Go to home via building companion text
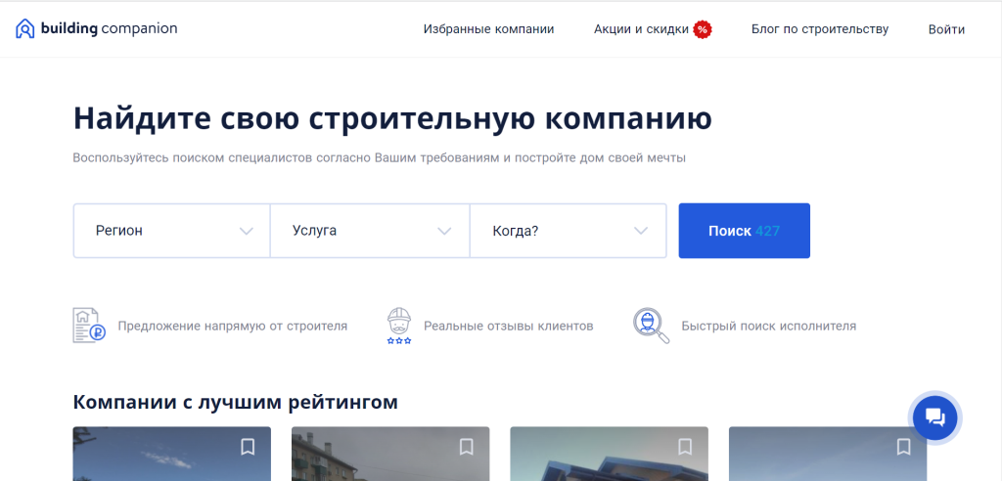Screen dimensions: 1002x481 coord(110,28)
